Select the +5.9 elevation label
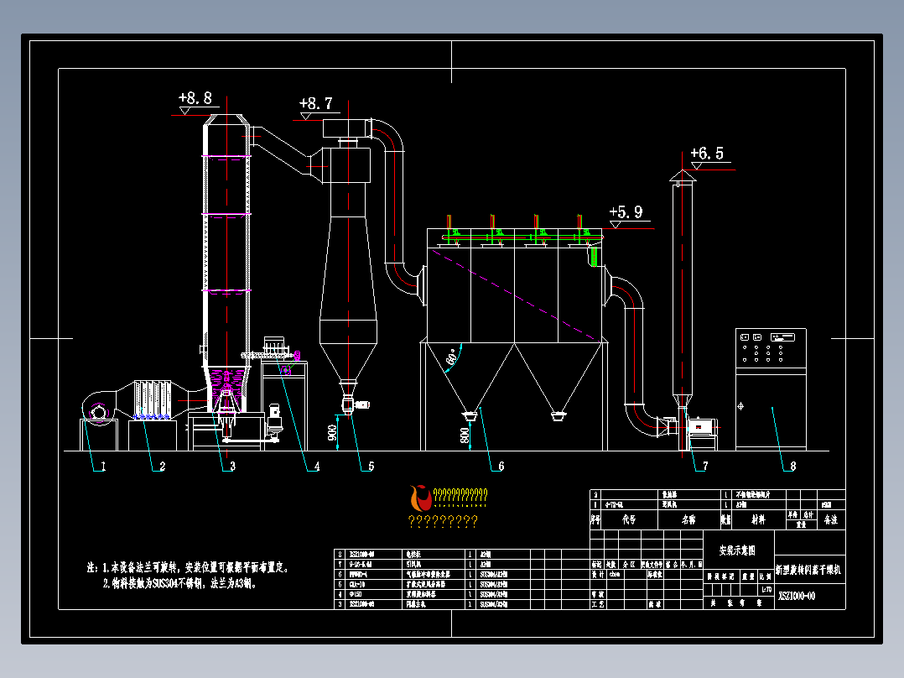 (x=626, y=211)
